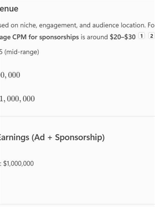
Task: Click the word 'sponsorships' in the bold phrase
Action: coord(59,37)
